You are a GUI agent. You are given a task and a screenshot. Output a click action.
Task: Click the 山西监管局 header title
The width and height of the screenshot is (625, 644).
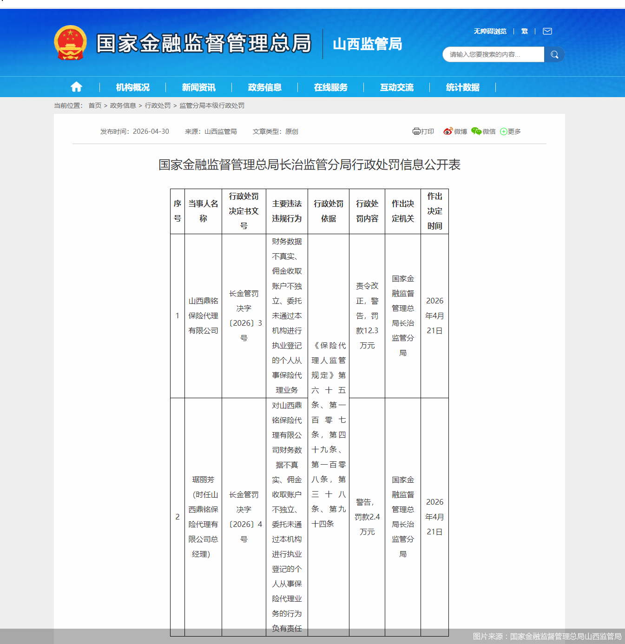pos(368,44)
